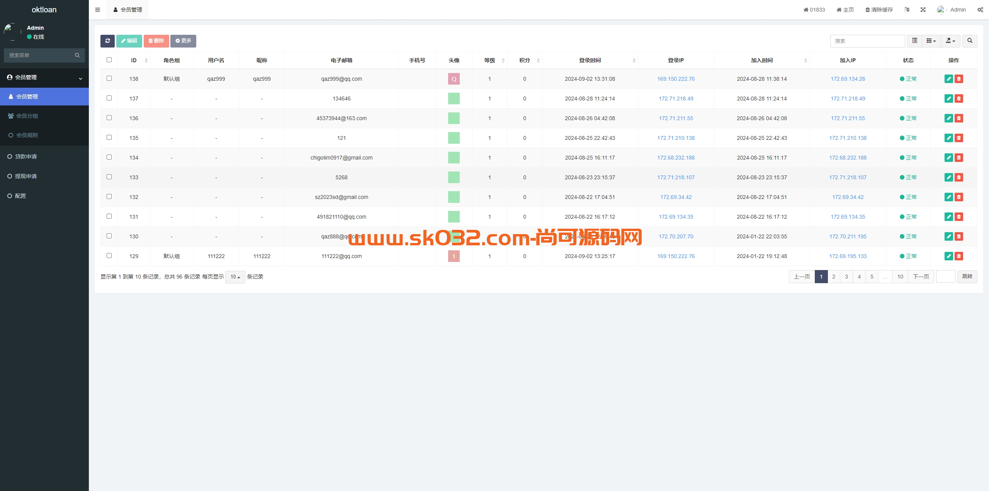This screenshot has width=989, height=491.
Task: Sort by 积分 column header
Action: pyautogui.click(x=525, y=60)
